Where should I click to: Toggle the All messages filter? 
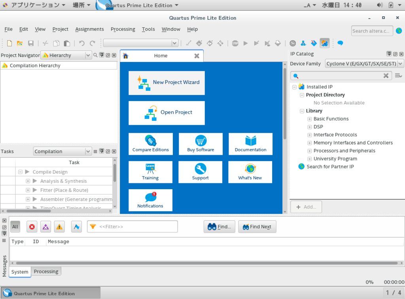tap(15, 227)
